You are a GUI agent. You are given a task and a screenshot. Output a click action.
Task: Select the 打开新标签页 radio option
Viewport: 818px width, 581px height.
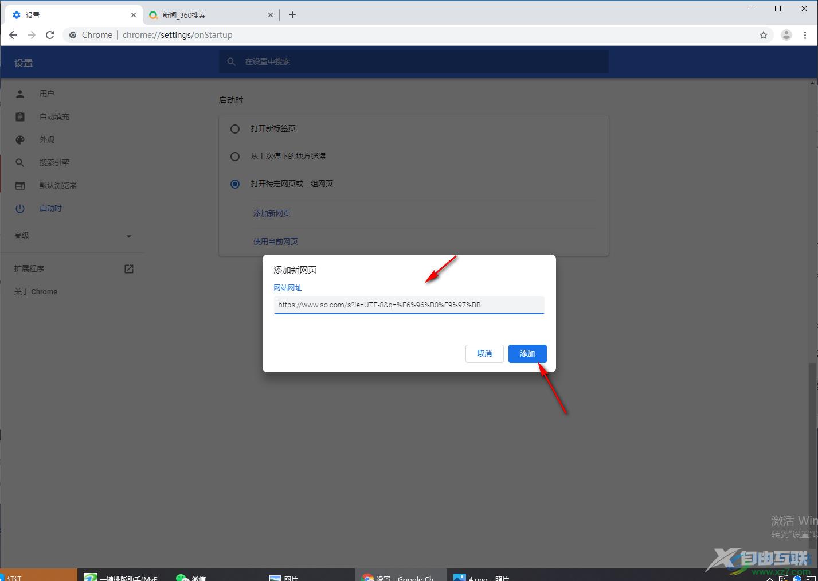point(235,129)
